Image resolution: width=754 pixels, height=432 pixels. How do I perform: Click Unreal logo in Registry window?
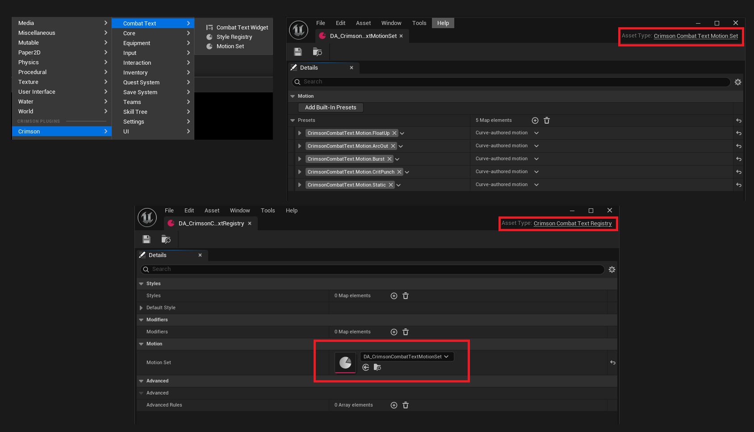tap(147, 217)
